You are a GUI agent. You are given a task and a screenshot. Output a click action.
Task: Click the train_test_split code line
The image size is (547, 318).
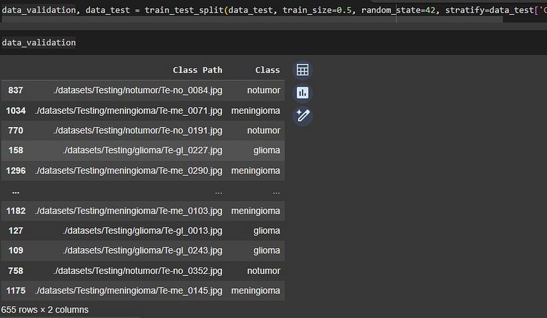273,10
